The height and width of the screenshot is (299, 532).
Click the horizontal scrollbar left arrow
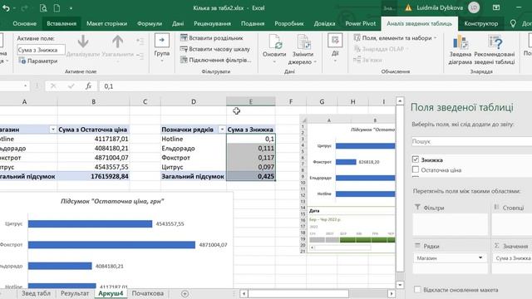point(244,293)
